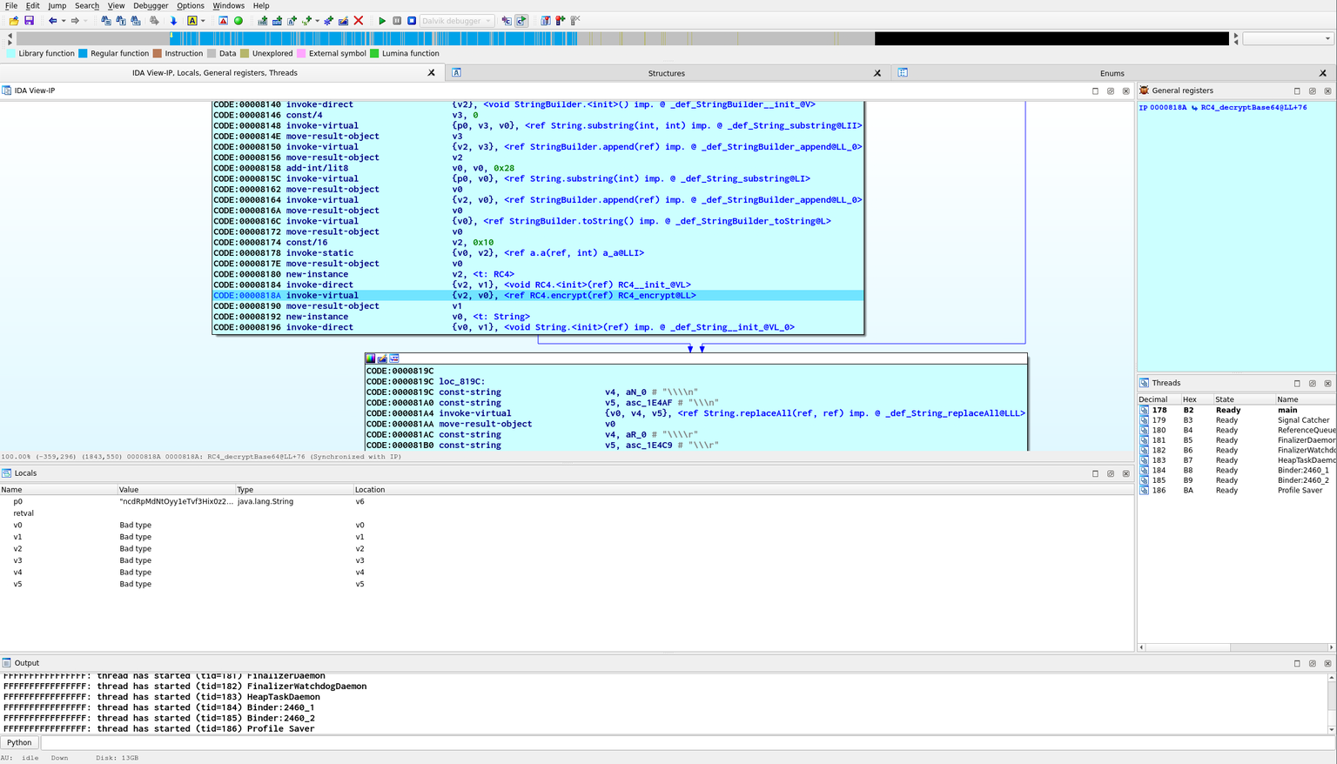Open the Debugger menu

pos(151,5)
